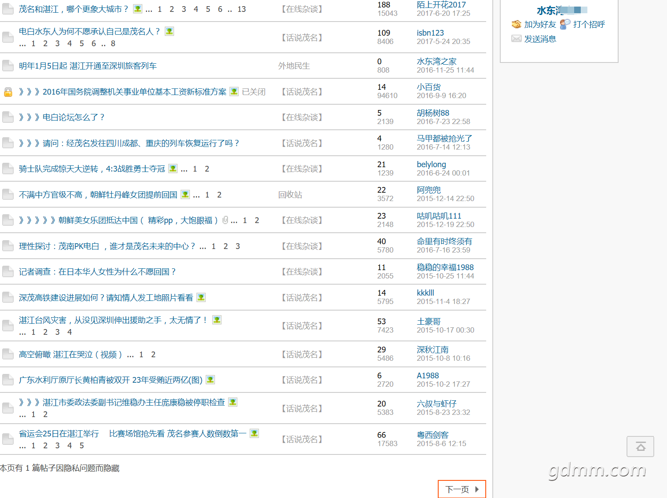Click the scroll back to top icon
Screen dimensions: 667x498
[x=640, y=447]
